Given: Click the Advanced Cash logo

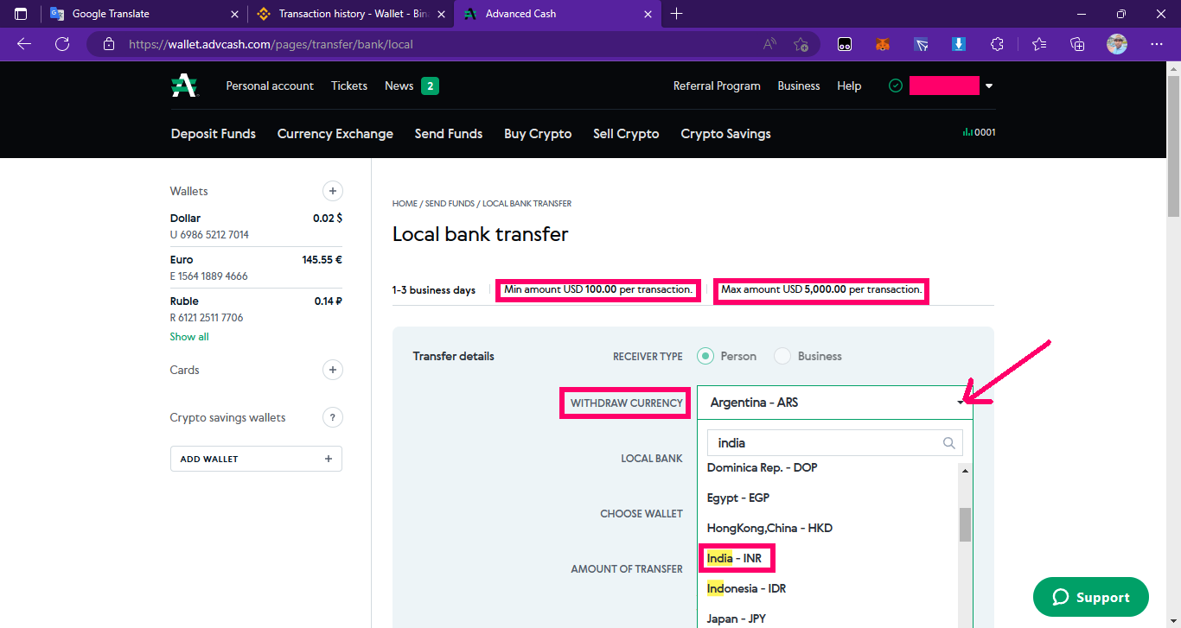Looking at the screenshot, I should click(184, 86).
